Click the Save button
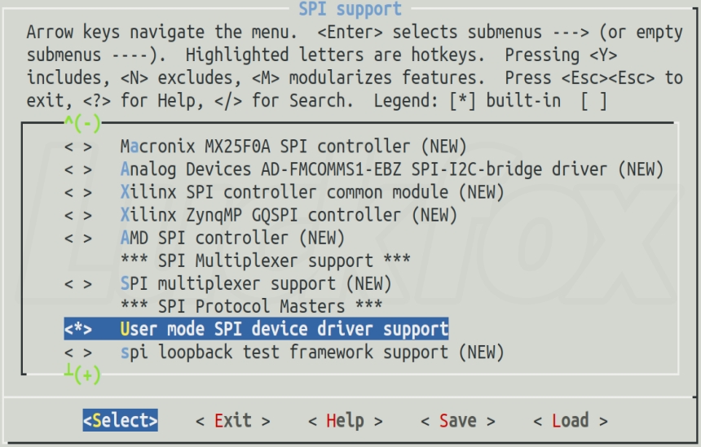The height and width of the screenshot is (447, 701). (x=458, y=421)
